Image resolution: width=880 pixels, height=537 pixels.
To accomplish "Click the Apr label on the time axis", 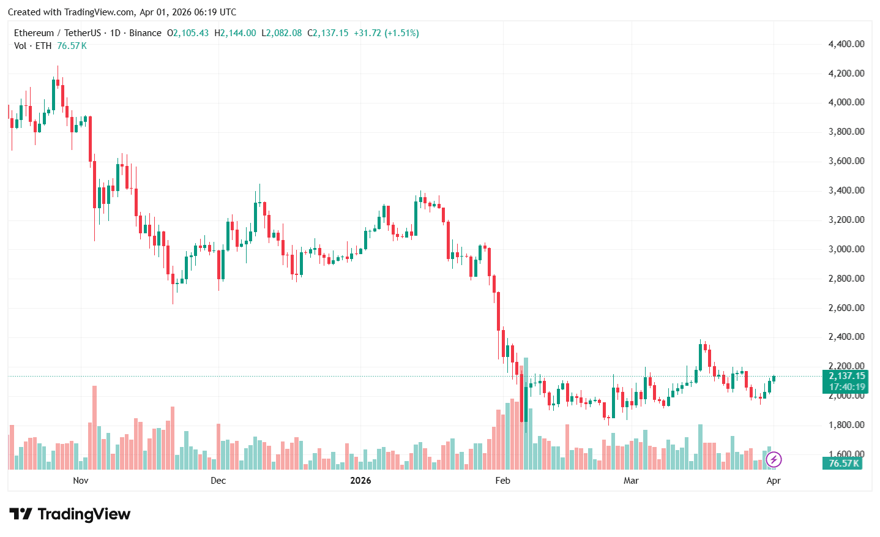I will click(774, 481).
